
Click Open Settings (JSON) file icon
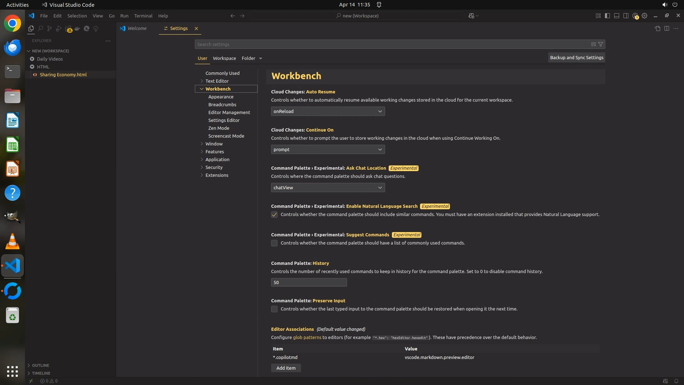(657, 29)
